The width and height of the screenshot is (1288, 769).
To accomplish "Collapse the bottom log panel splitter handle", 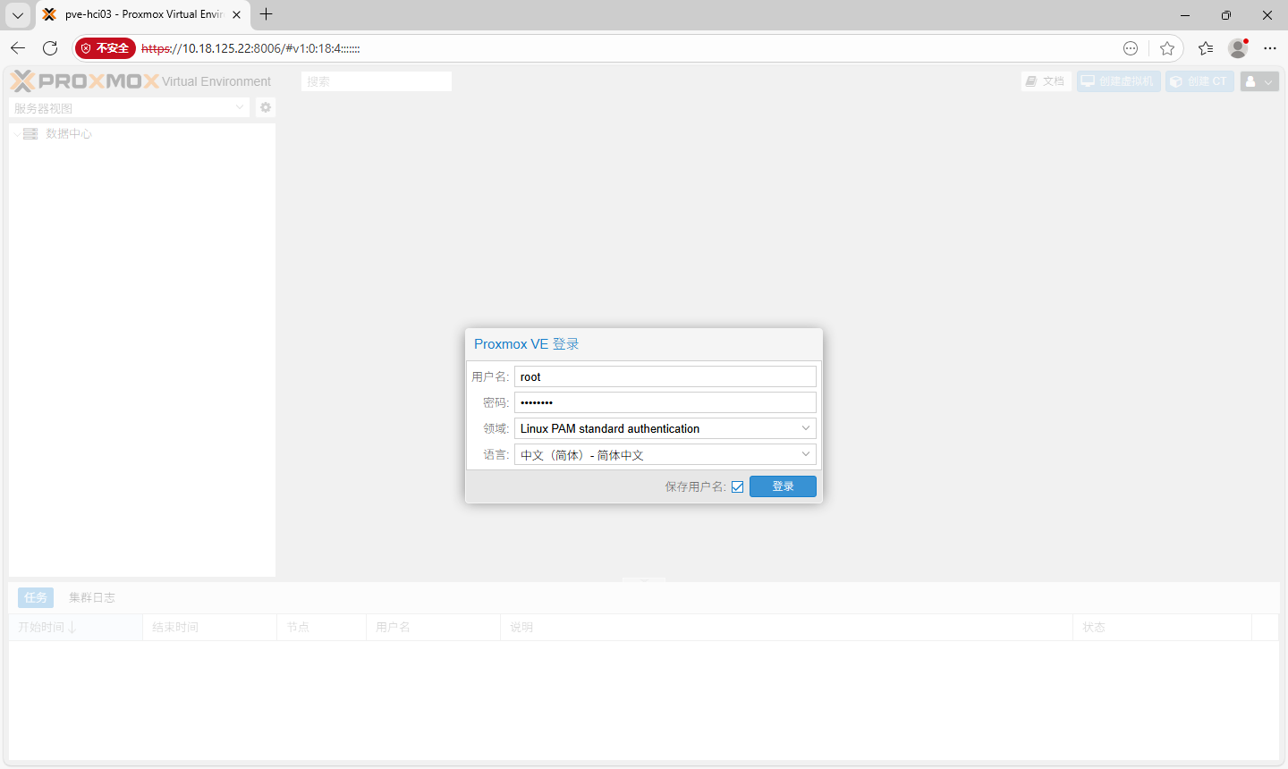I will 644,580.
